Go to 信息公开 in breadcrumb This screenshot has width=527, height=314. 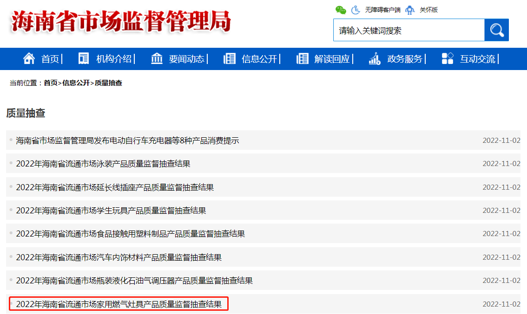76,83
